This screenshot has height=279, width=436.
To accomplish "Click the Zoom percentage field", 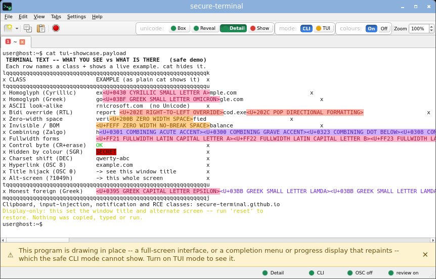I will pyautogui.click(x=419, y=29).
